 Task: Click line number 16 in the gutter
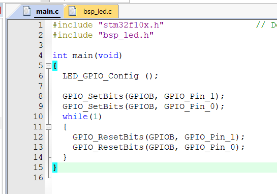[38, 178]
